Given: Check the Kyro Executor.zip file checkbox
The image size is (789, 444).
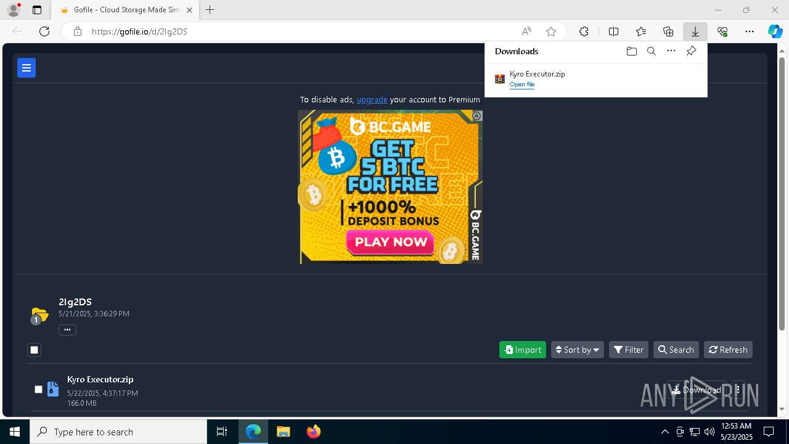Looking at the screenshot, I should pos(38,390).
